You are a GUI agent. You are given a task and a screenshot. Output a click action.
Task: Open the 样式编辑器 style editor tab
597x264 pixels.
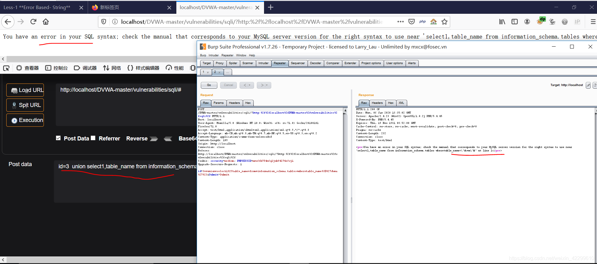(x=143, y=68)
